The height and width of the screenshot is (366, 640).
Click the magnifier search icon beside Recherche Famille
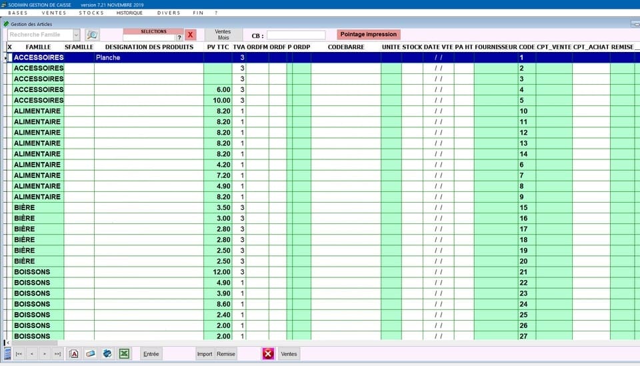93,35
